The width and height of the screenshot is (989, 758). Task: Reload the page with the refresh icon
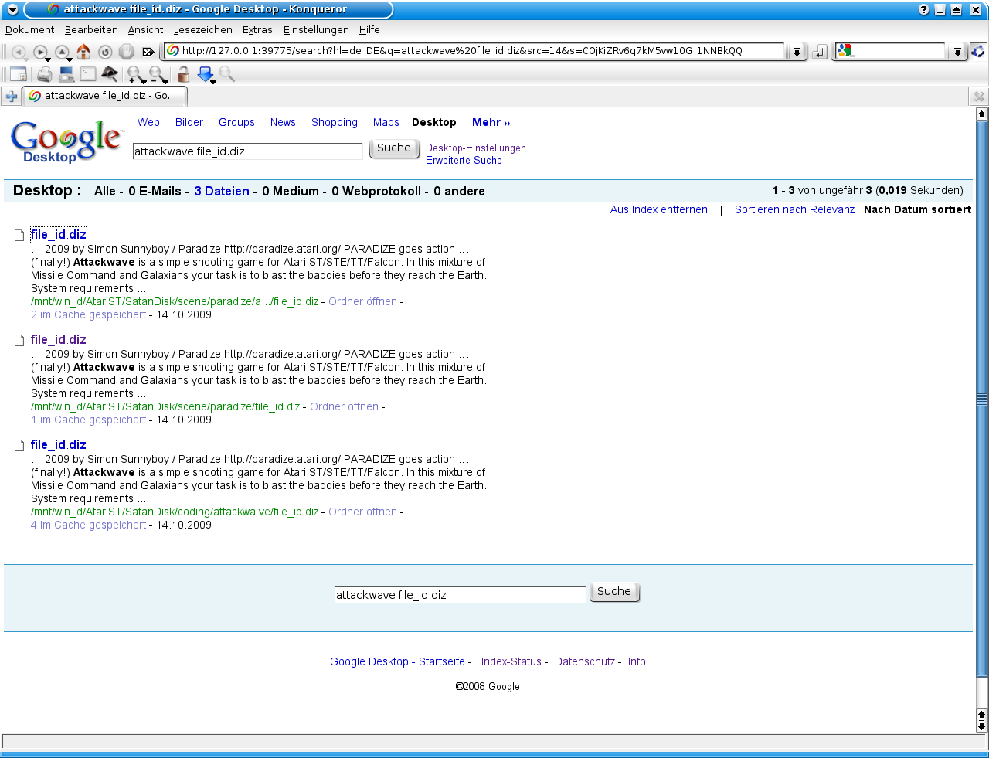pyautogui.click(x=105, y=52)
